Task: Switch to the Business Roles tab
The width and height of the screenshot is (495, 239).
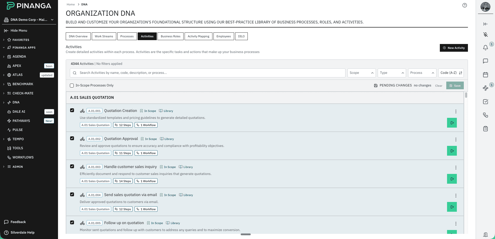Action: click(170, 36)
